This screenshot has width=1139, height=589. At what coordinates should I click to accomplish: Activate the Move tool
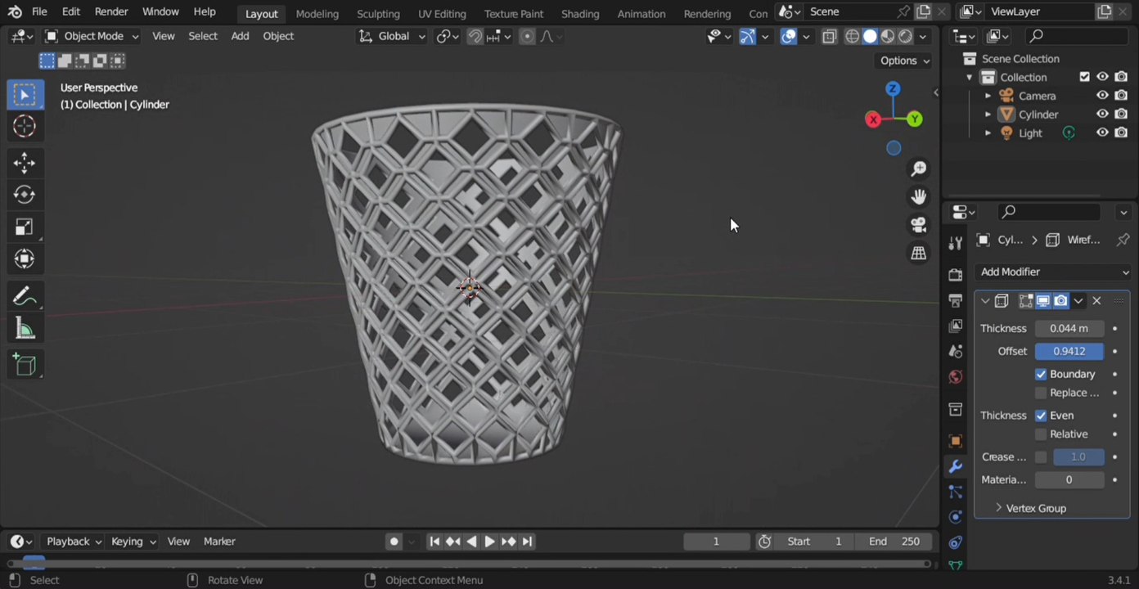[x=25, y=163]
